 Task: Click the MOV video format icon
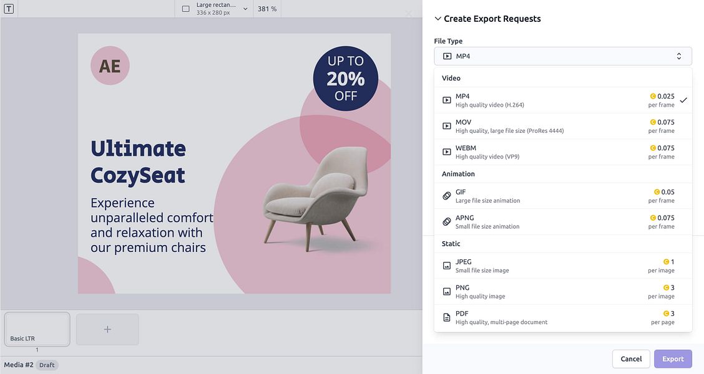[x=446, y=126]
